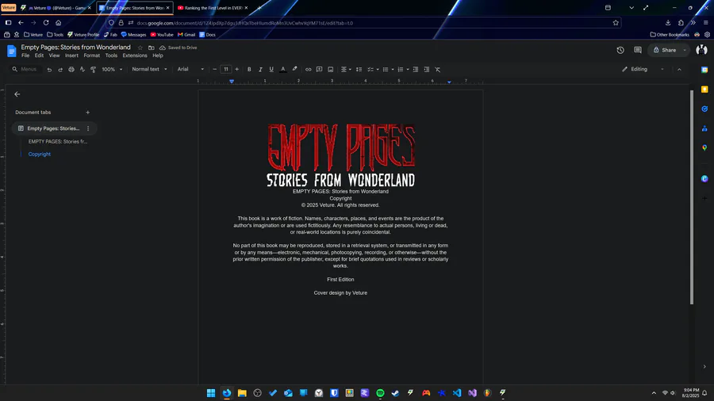Open the Insert menu

(71, 55)
